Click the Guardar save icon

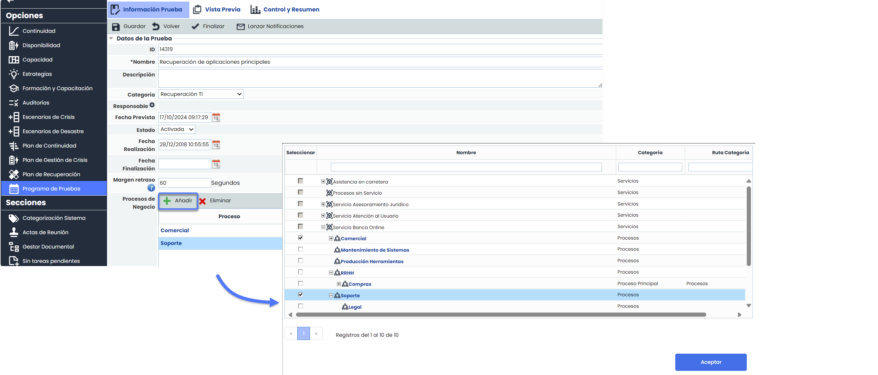(x=116, y=26)
